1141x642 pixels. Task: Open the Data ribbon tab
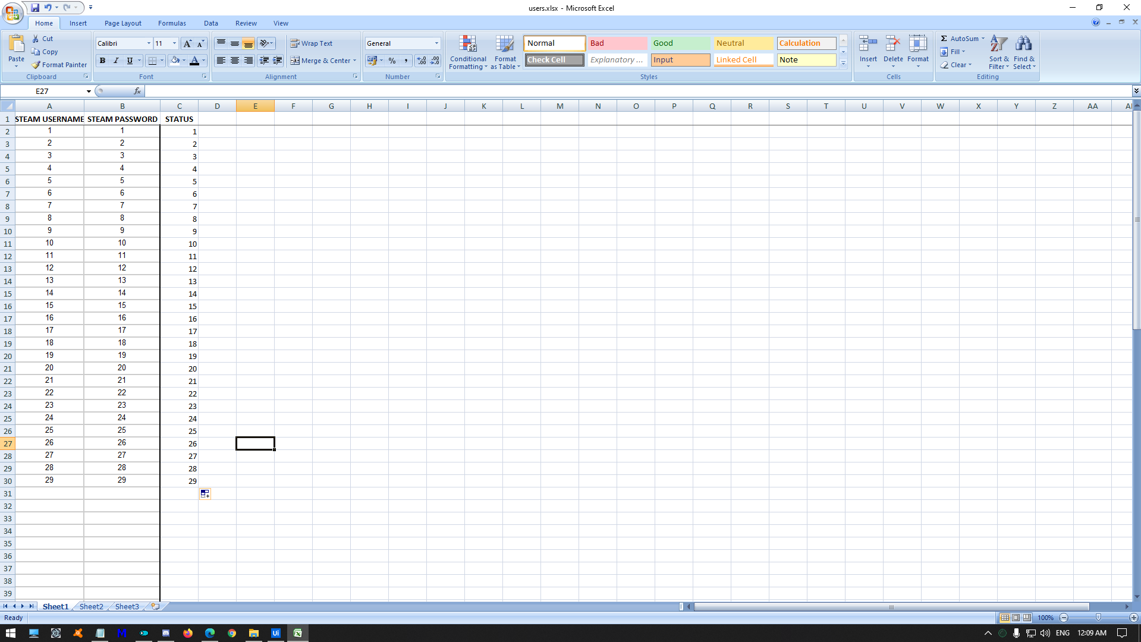(x=211, y=23)
